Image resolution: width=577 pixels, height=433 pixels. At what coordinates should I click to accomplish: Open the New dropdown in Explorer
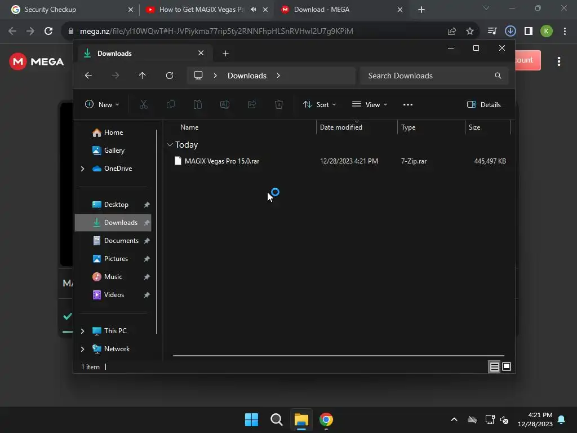click(102, 104)
